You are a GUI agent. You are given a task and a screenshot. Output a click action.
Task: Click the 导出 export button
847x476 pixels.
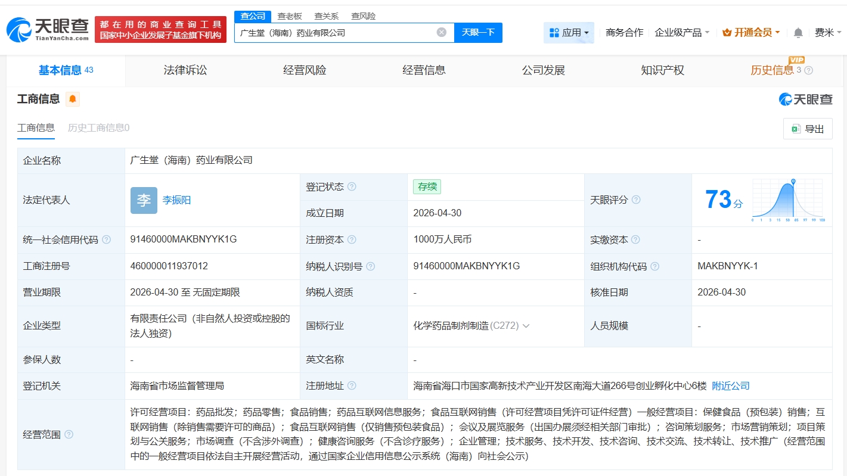(x=808, y=129)
